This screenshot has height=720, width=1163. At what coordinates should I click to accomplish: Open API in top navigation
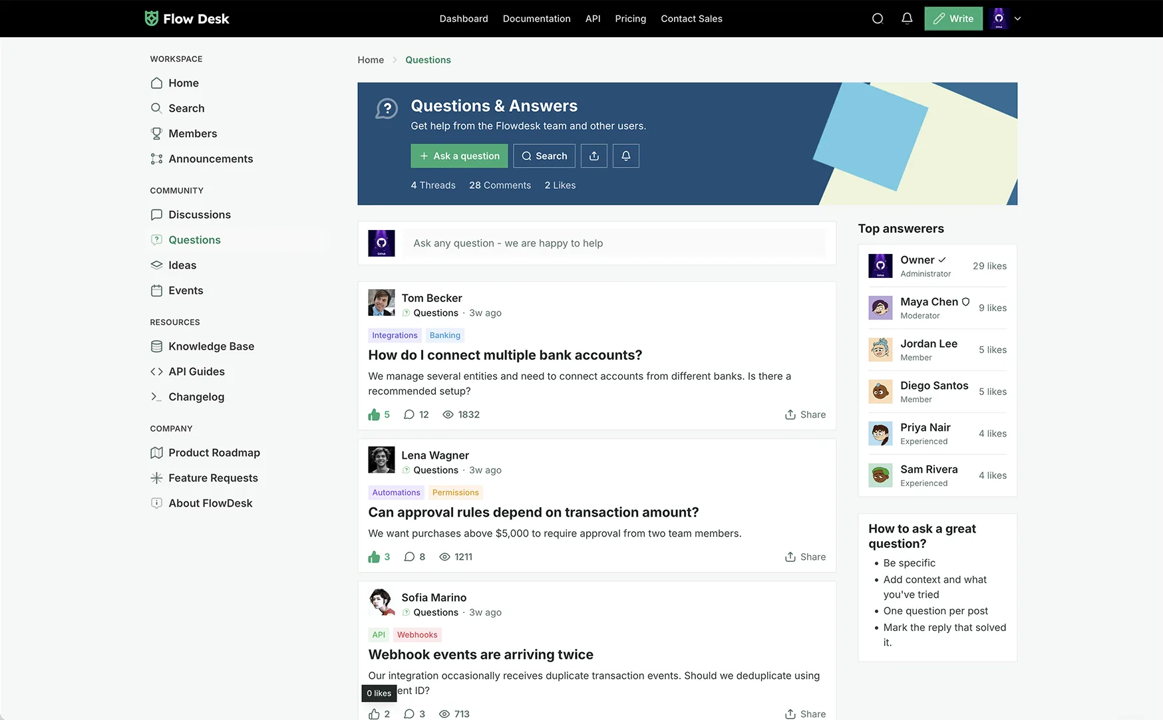pos(593,19)
